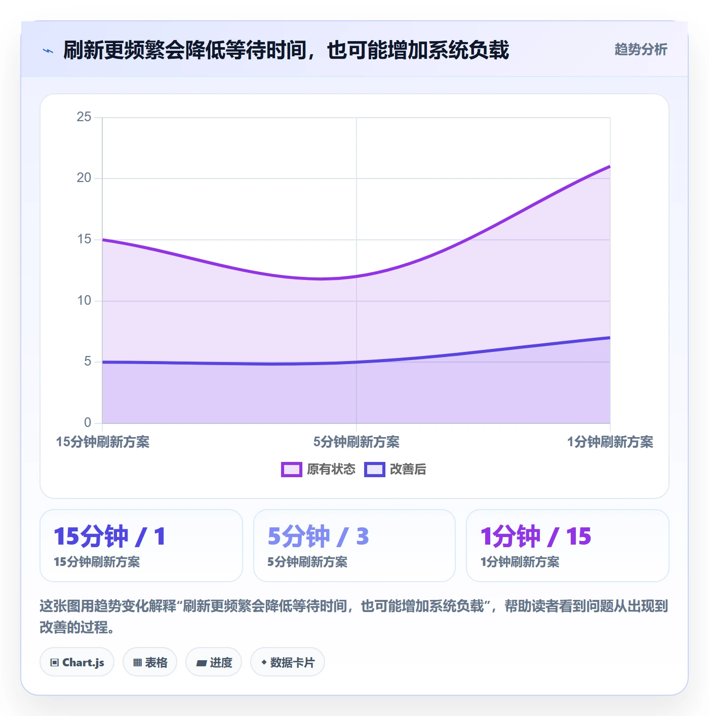The height and width of the screenshot is (716, 709).
Task: Click the grid icon in the 表格 chip
Action: (x=137, y=663)
